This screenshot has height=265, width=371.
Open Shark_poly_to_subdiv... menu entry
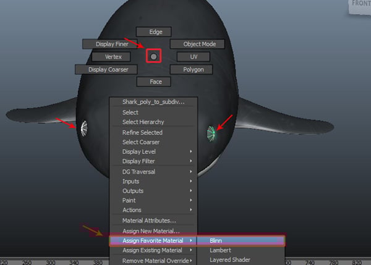(x=153, y=102)
